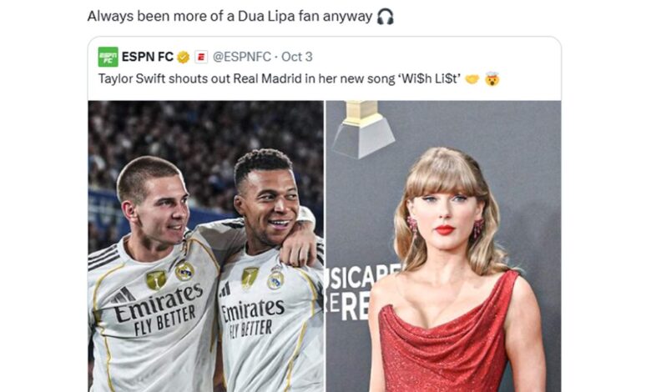Click 'Emirates' text on the right player's jersey
Screen dimensions: 651x392
251,312
